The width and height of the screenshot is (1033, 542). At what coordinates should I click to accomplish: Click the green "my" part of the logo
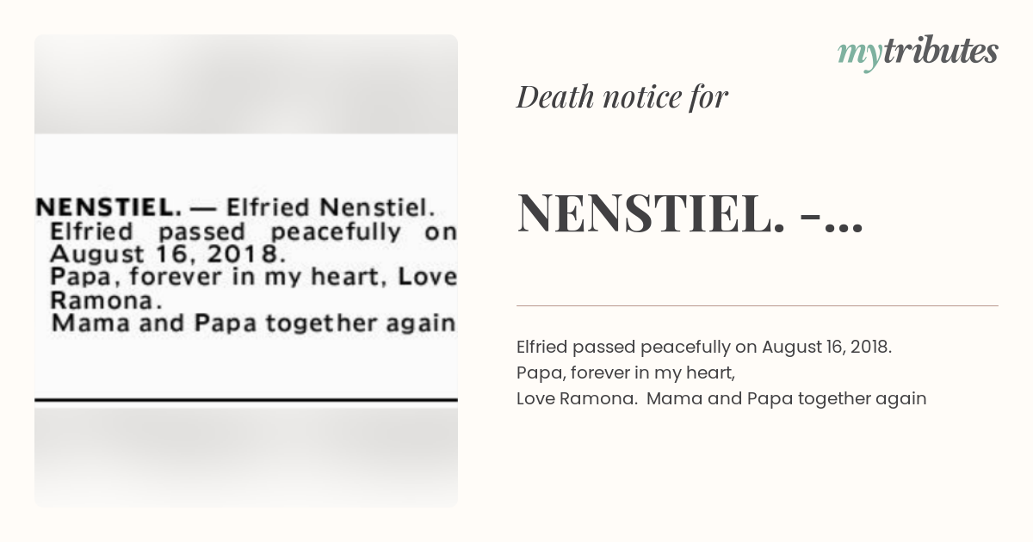pos(859,55)
